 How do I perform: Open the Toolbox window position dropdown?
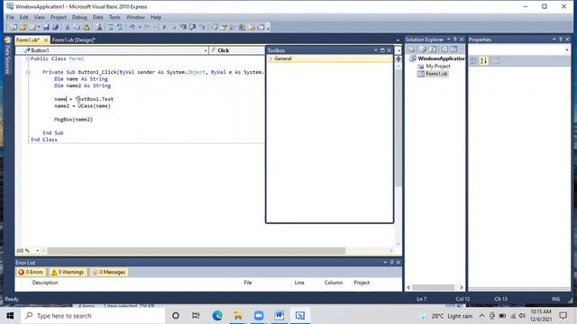pyautogui.click(x=376, y=50)
